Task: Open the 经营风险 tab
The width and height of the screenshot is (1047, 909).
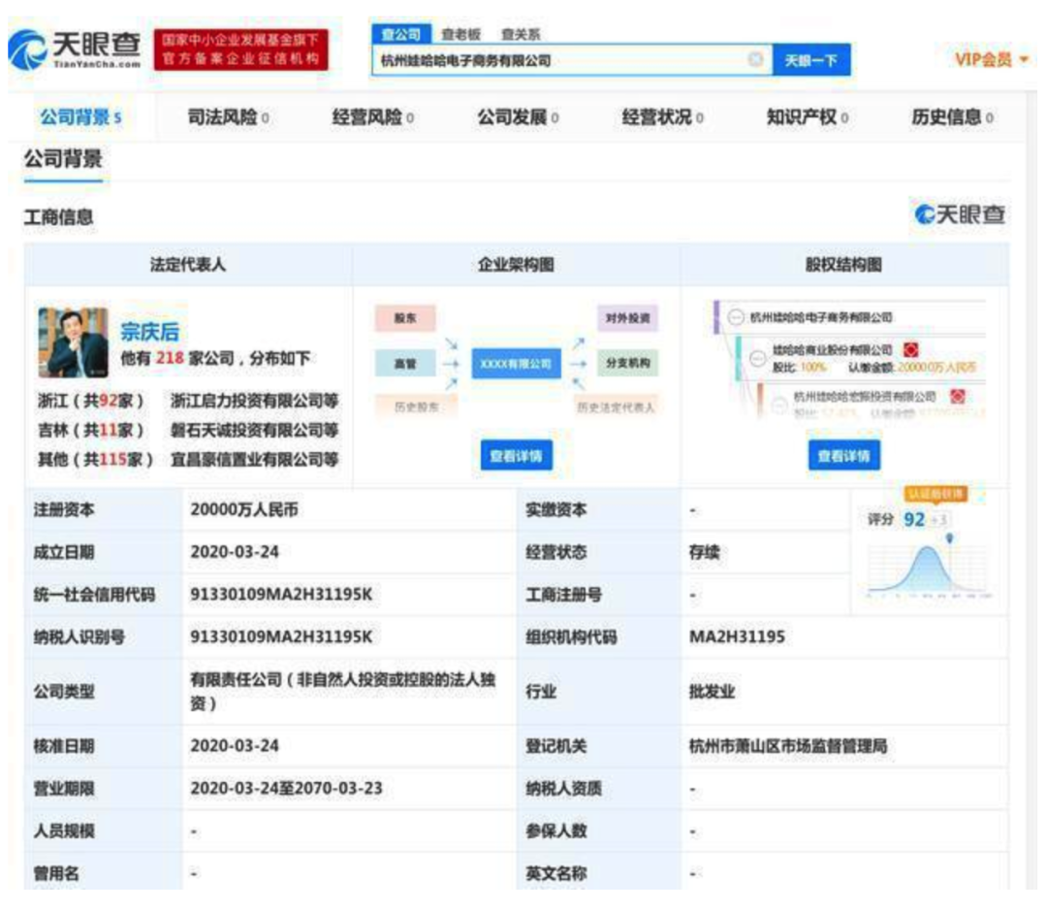Action: pyautogui.click(x=372, y=117)
